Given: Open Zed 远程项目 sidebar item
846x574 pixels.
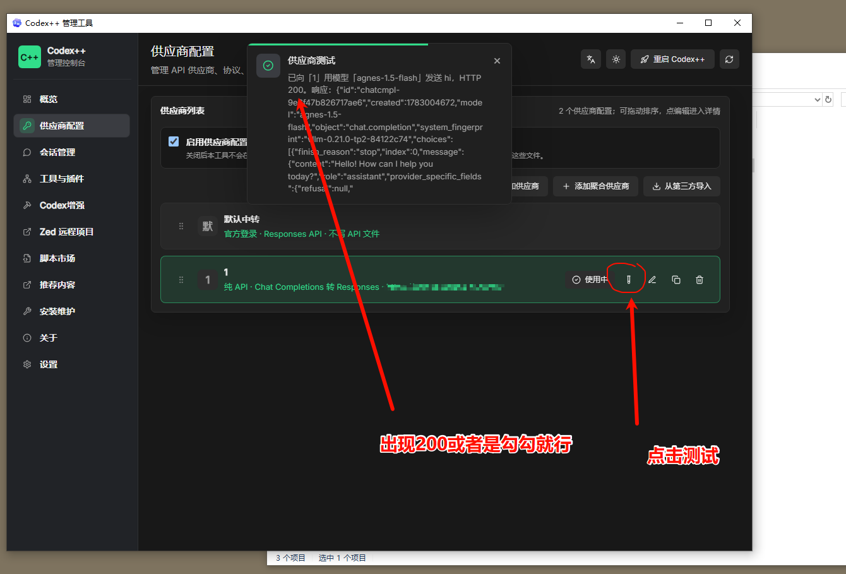Looking at the screenshot, I should coord(72,232).
